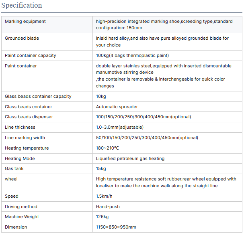The image size is (244, 233).
Task: Select the Line thickness label
Action: pyautogui.click(x=20, y=127)
